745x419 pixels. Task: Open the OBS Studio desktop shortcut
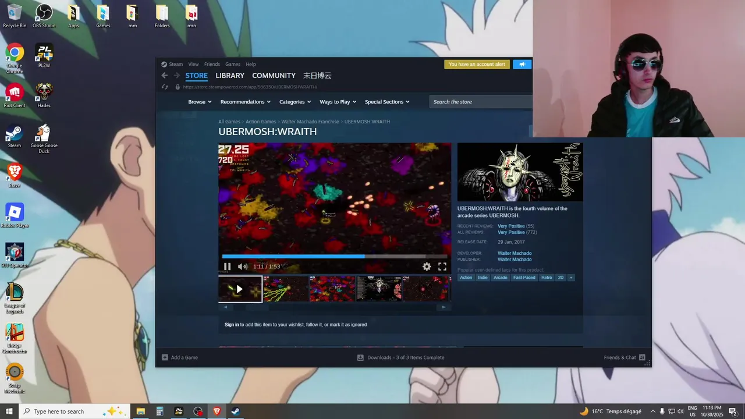44,16
